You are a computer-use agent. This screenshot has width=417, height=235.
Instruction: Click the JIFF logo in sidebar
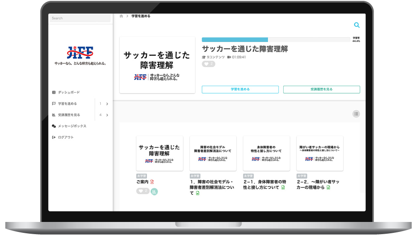pos(80,53)
